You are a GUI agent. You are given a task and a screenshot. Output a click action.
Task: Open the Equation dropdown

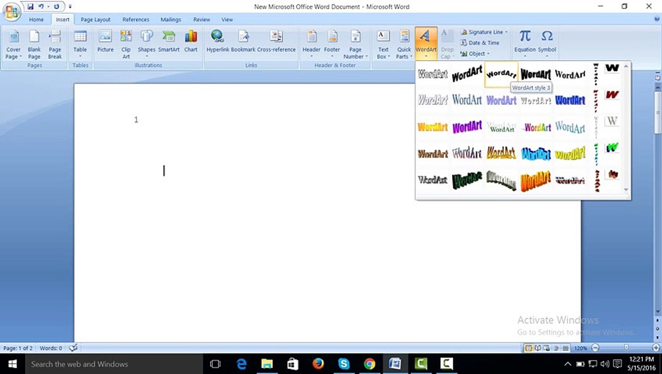click(x=525, y=45)
